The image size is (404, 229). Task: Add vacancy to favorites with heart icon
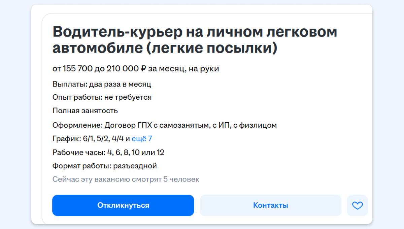click(357, 205)
